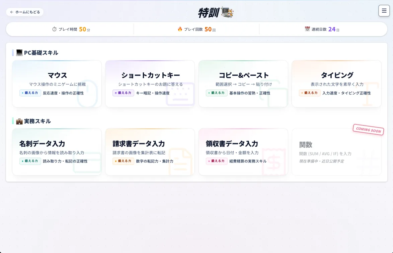Click 鍛える力 badge in ショートカットキー card
The width and height of the screenshot is (393, 253).
(123, 93)
